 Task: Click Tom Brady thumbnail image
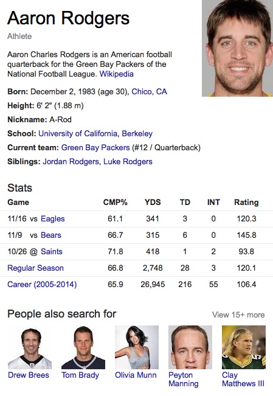click(x=83, y=347)
